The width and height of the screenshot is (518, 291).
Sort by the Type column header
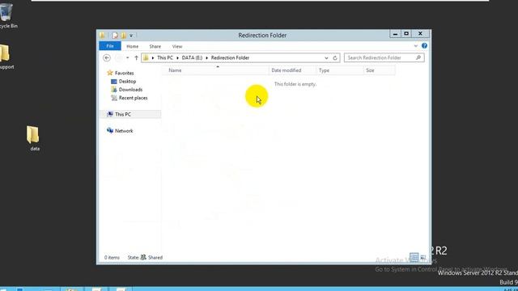340,70
